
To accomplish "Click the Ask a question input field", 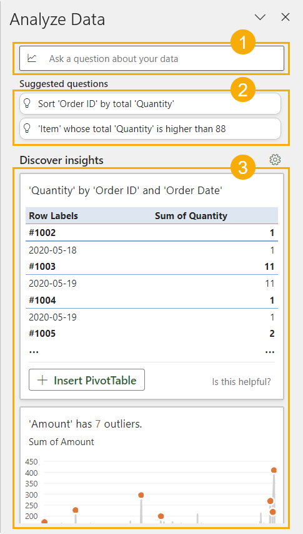I will (x=151, y=58).
